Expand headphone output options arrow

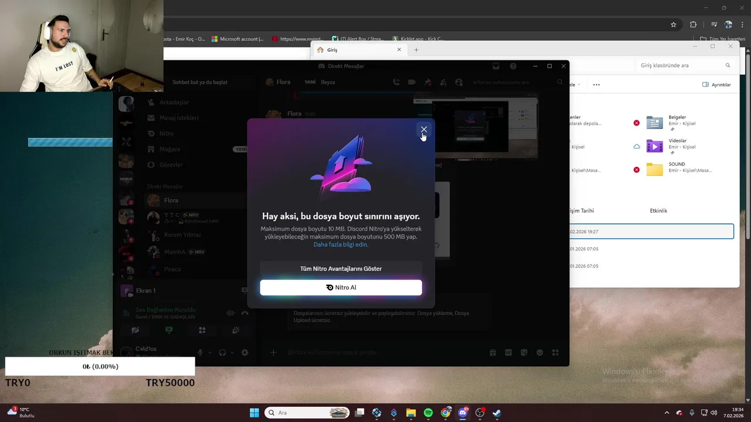[232, 352]
